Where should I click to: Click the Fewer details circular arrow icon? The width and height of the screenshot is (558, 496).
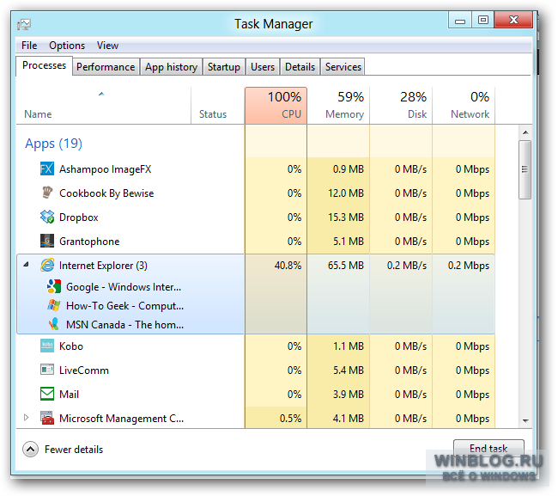(x=30, y=450)
